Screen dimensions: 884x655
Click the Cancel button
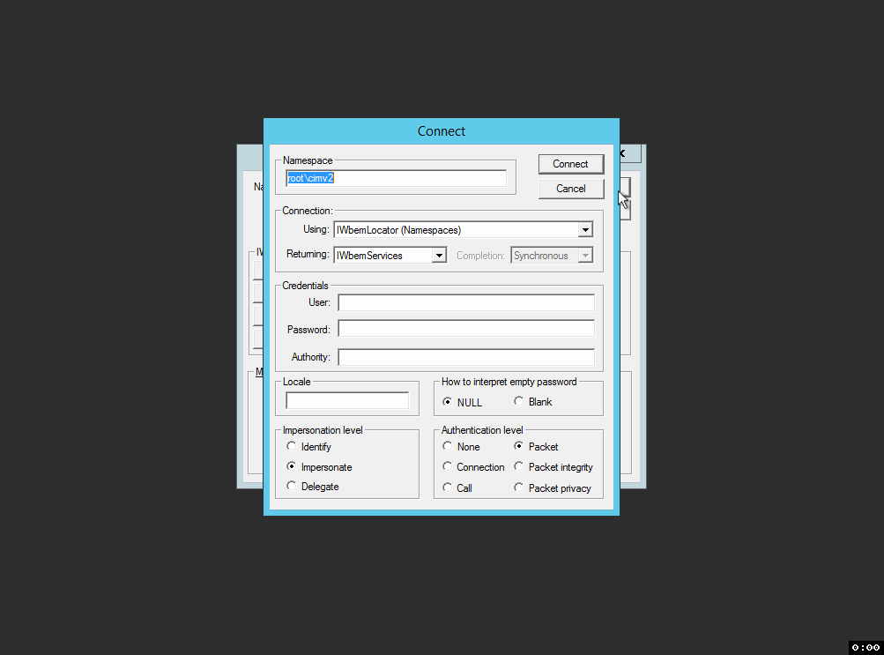570,189
